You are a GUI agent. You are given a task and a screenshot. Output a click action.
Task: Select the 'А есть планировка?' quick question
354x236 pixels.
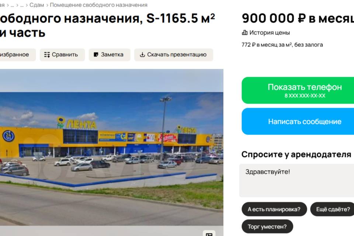[274, 209]
